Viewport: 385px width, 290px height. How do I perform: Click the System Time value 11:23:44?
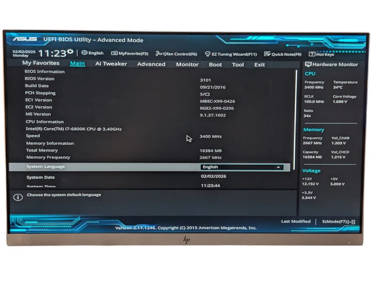tap(210, 186)
